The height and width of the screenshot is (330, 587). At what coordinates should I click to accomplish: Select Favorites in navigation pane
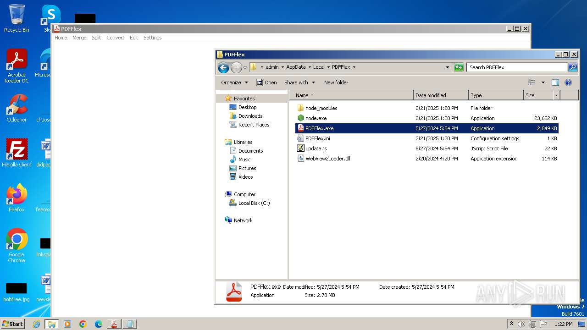244,99
